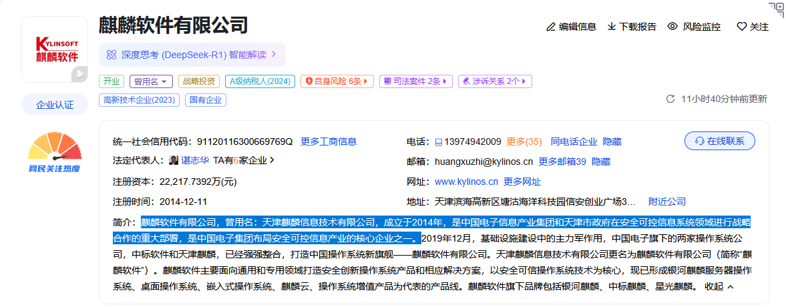
Task: Click the Kylinsoft company logo thumbnail
Action: coord(55,49)
